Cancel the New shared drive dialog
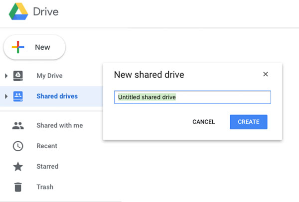The image size is (299, 202). 204,122
